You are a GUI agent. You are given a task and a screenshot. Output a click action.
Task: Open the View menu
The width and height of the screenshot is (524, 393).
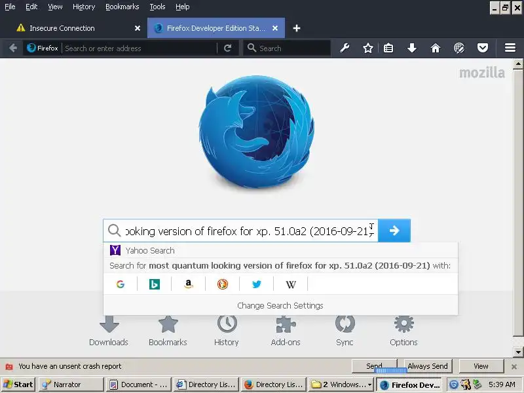pyautogui.click(x=55, y=7)
